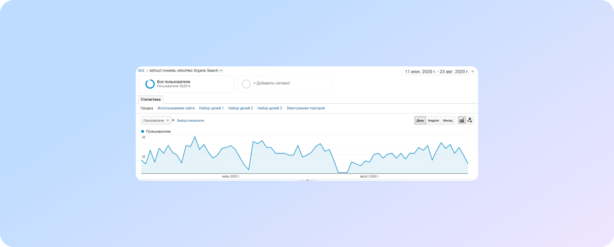Click the chart collapse handle below the graph
The width and height of the screenshot is (614, 247).
tap(308, 180)
